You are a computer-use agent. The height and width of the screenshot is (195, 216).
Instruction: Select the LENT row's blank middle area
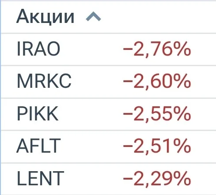coord(94,179)
